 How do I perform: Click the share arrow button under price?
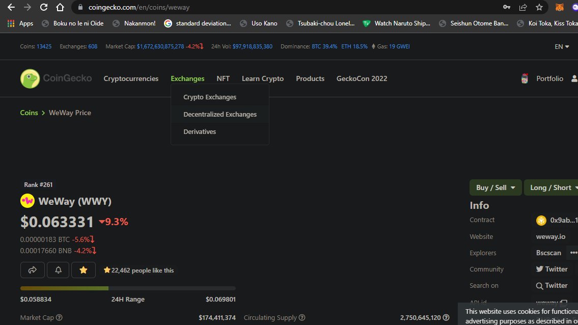tap(33, 270)
